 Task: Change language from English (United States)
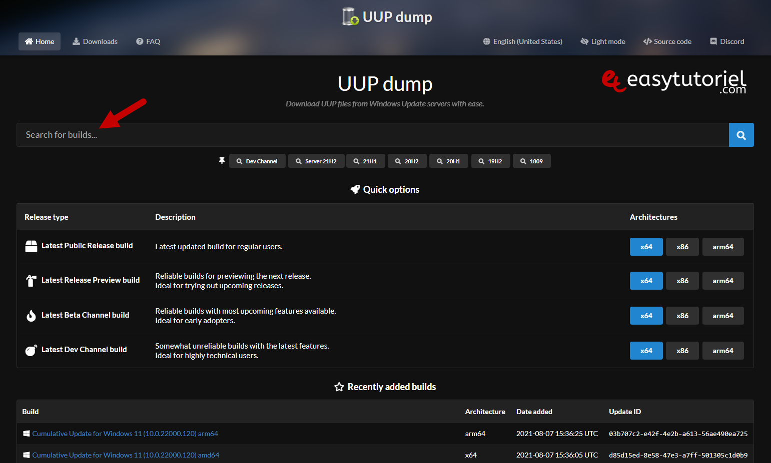click(522, 41)
